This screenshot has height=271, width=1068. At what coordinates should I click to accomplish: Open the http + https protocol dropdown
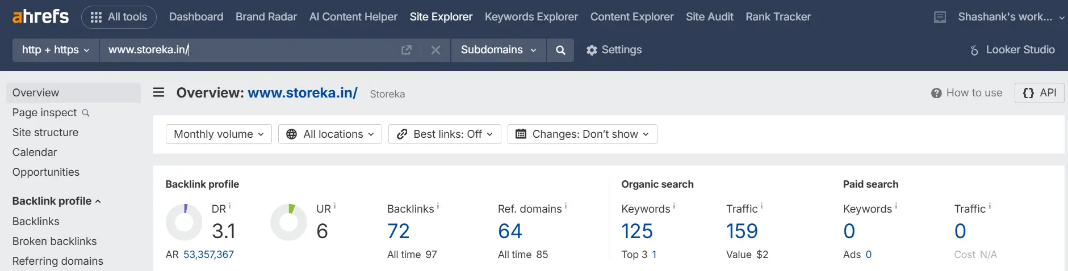point(56,50)
